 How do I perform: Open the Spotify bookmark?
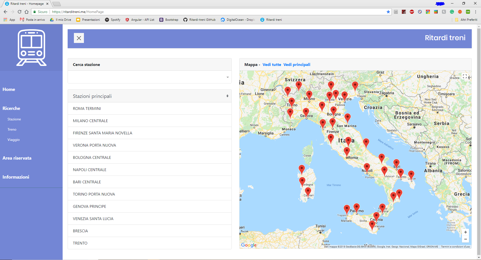coord(113,20)
